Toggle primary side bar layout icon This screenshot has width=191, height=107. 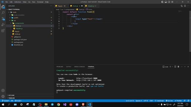click(x=162, y=2)
